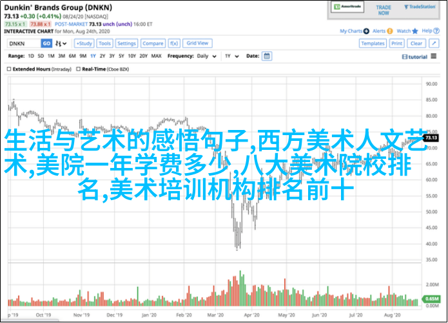Open the tutorial link
The height and width of the screenshot is (323, 448).
(414, 57)
